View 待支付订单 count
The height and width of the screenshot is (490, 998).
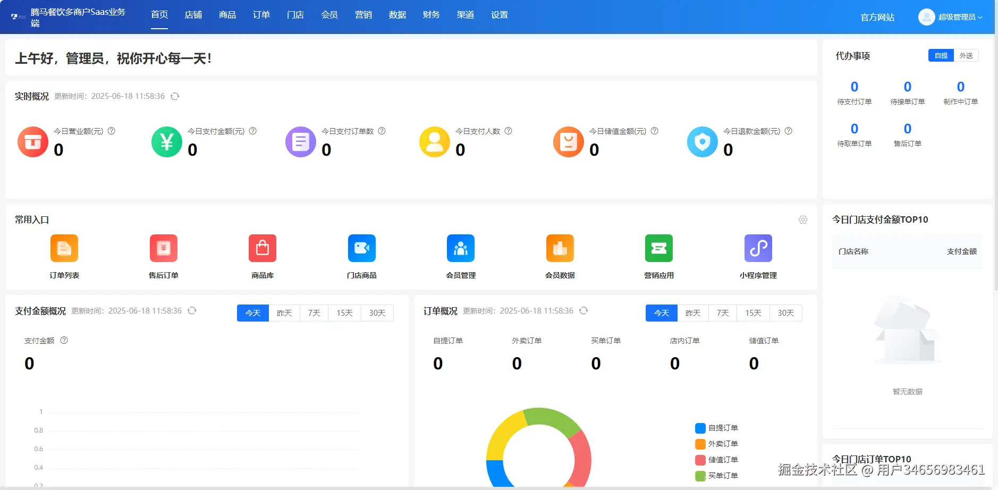855,87
